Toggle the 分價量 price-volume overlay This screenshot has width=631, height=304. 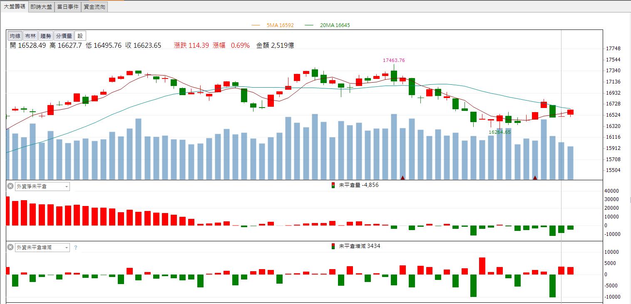tap(64, 36)
